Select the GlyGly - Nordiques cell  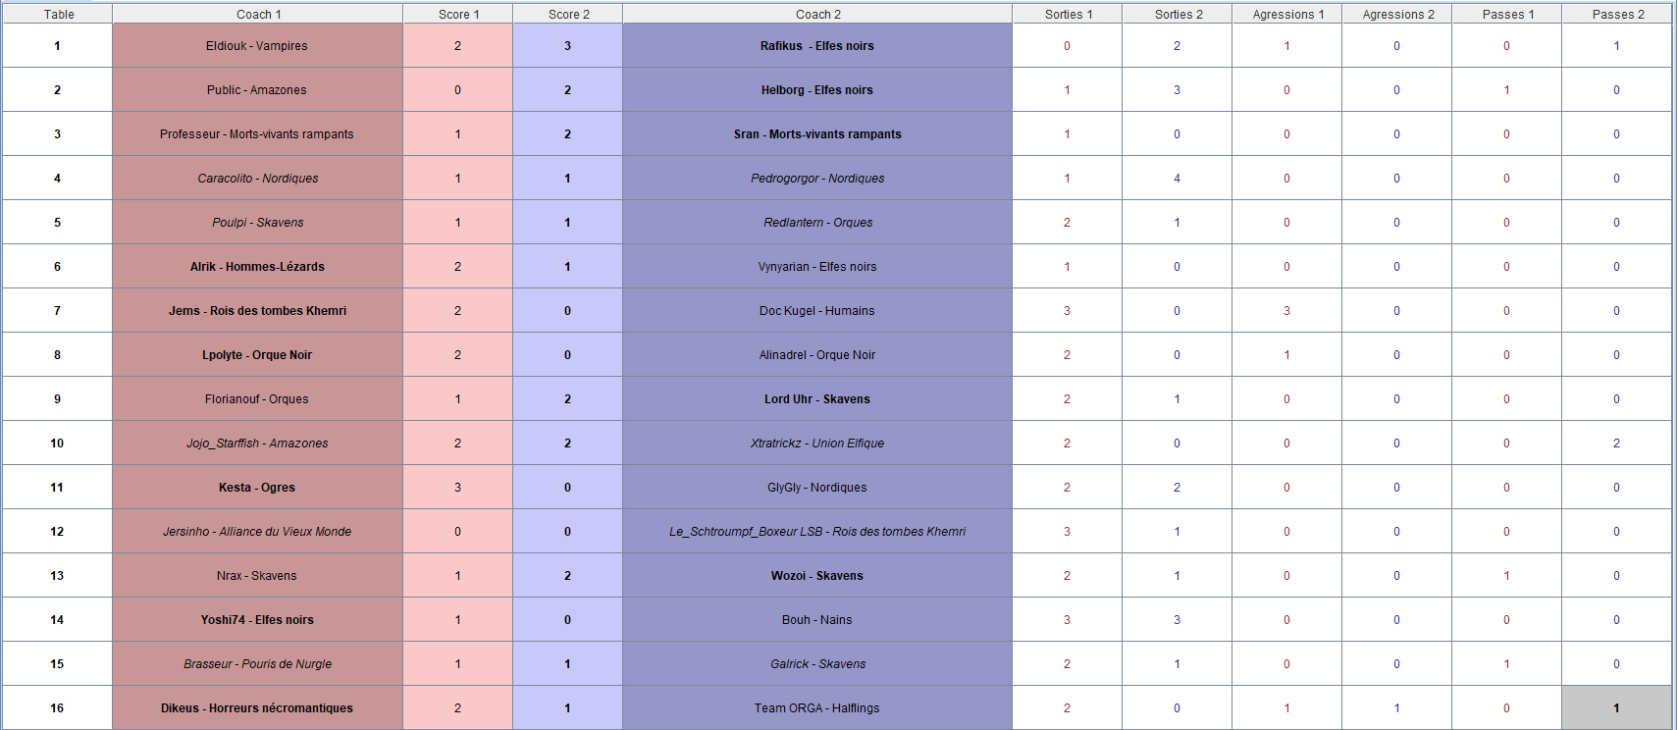pos(817,488)
